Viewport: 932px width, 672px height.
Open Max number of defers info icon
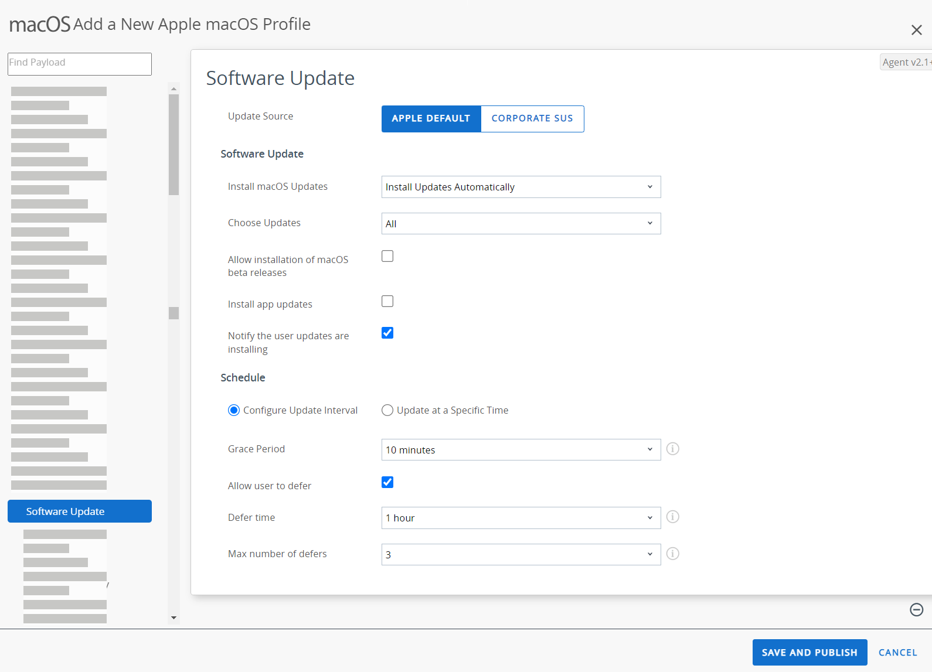tap(673, 554)
